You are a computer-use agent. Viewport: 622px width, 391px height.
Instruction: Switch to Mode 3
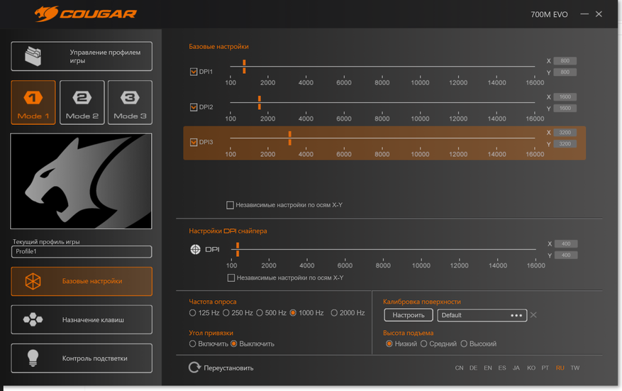coord(130,103)
